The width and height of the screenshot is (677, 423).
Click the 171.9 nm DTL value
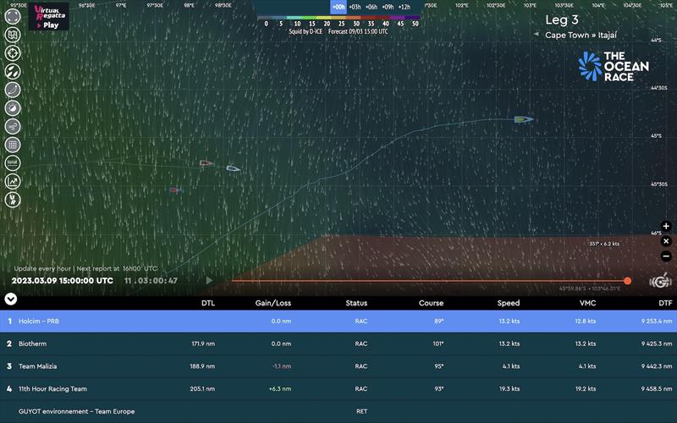pyautogui.click(x=203, y=344)
